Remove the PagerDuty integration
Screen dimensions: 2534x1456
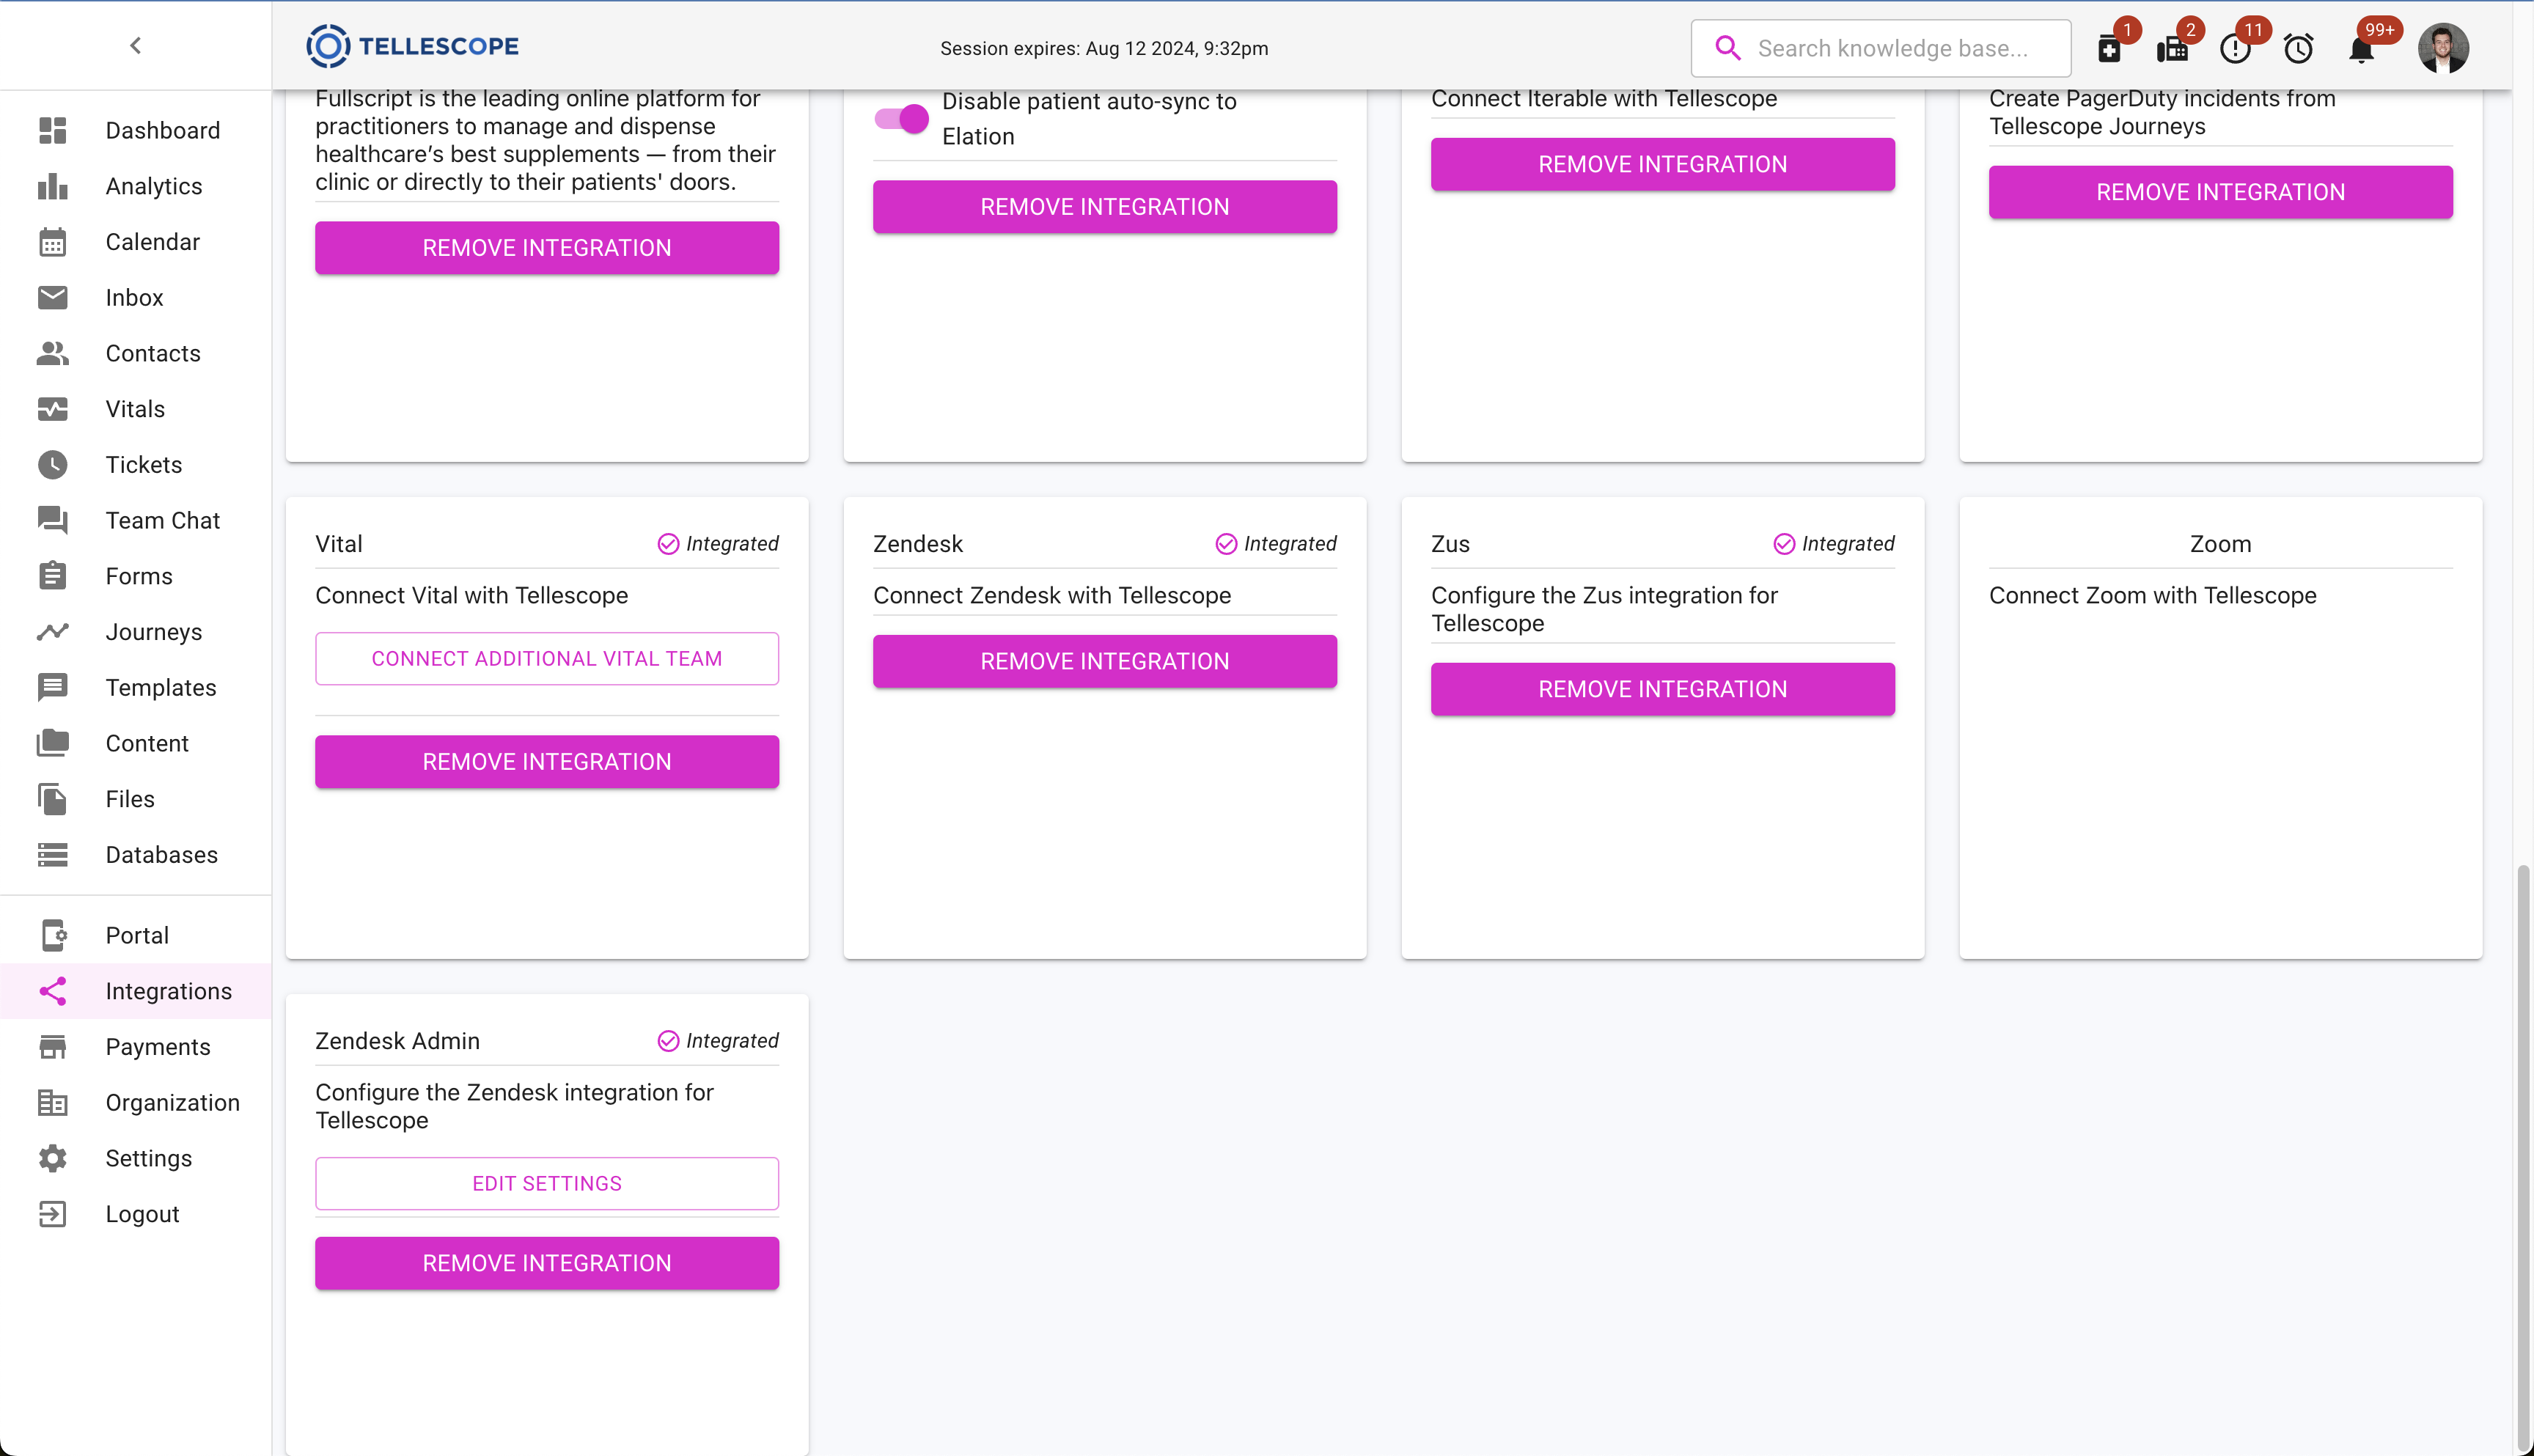2221,192
